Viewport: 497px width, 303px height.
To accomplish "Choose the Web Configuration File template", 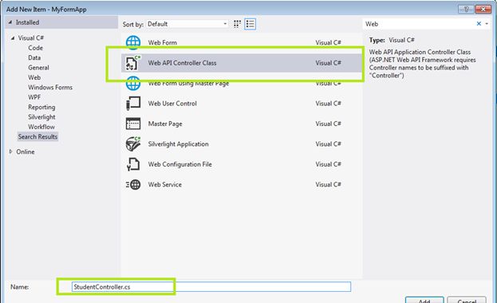I will pyautogui.click(x=180, y=164).
